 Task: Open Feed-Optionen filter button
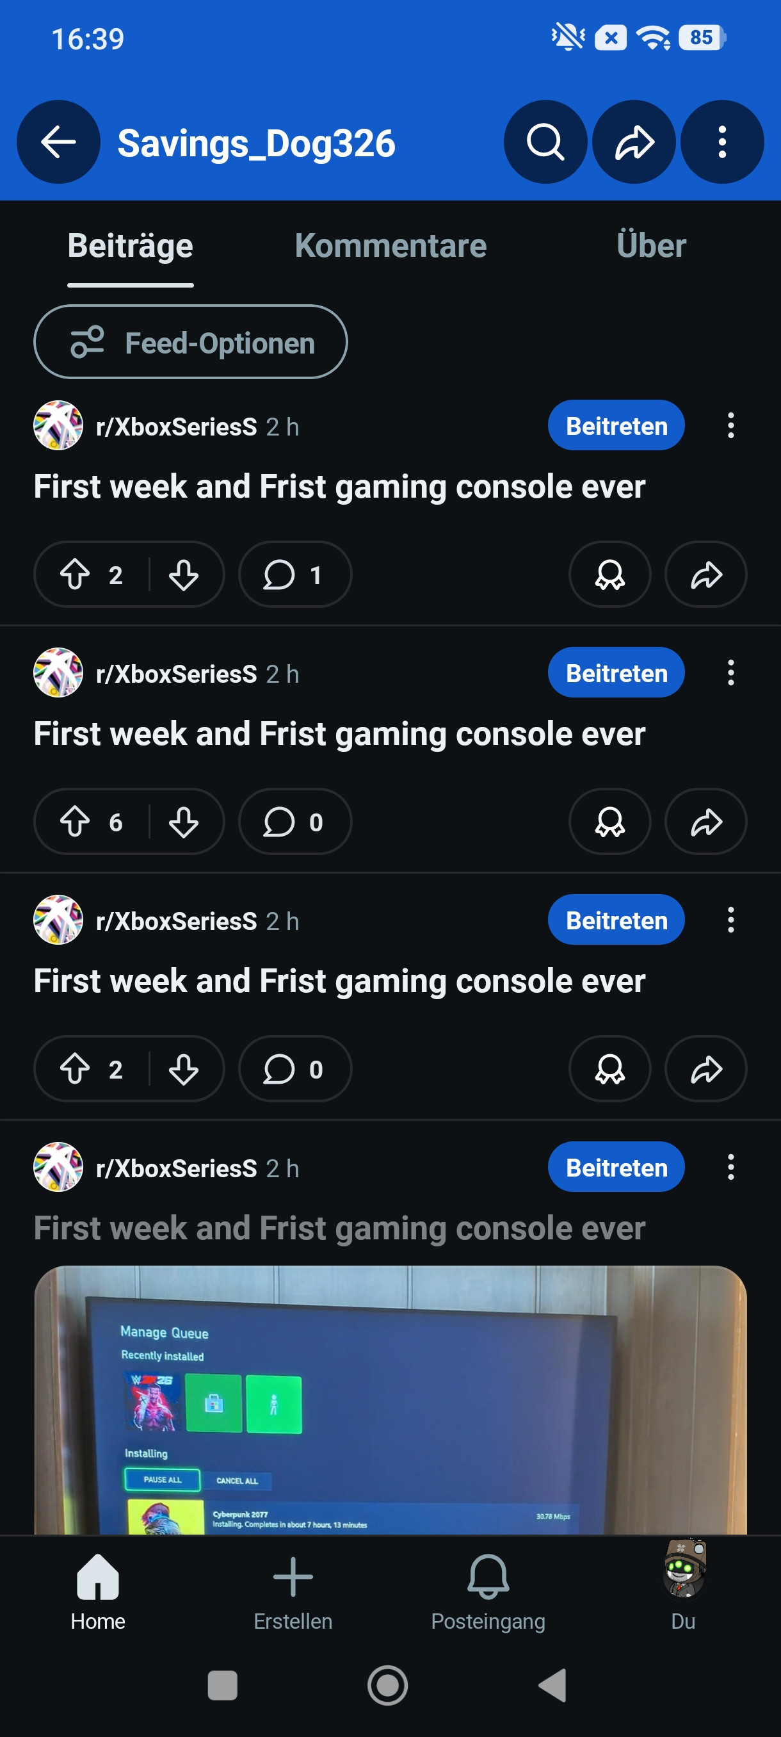[x=191, y=343]
